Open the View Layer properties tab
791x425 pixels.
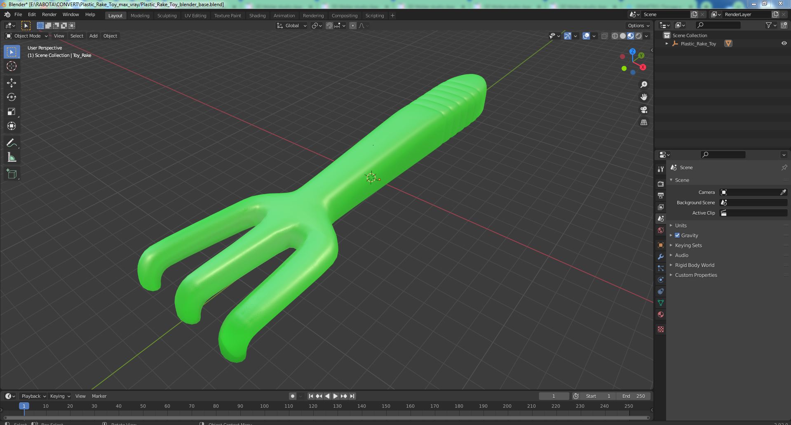(x=661, y=207)
